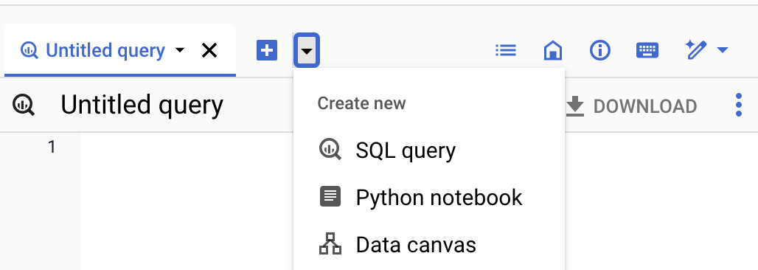Close the Untitled query tab
Viewport: 758px width, 270px height.
209,50
